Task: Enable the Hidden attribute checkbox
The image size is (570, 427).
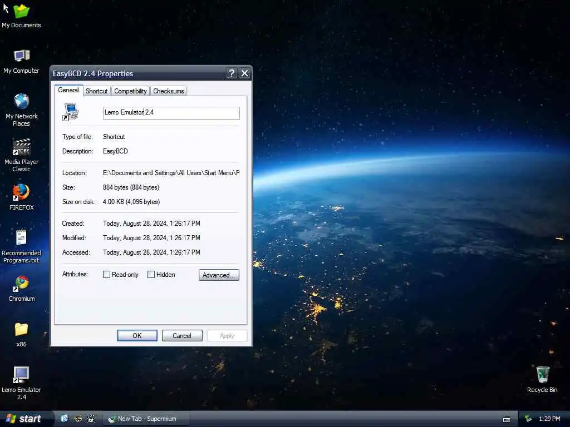Action: tap(151, 275)
